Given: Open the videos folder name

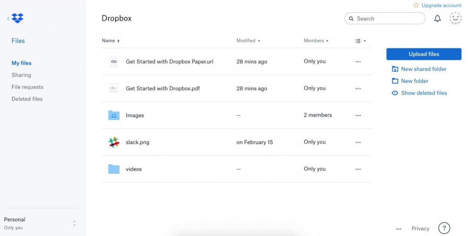Looking at the screenshot, I should [134, 169].
